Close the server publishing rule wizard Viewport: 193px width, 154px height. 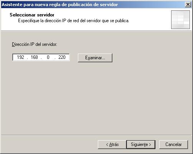pyautogui.click(x=188, y=5)
